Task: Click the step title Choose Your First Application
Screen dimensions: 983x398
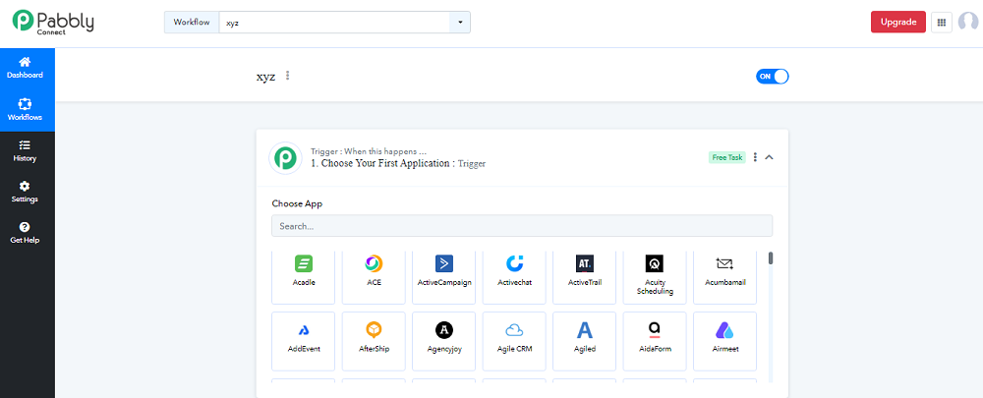Action: coord(398,163)
